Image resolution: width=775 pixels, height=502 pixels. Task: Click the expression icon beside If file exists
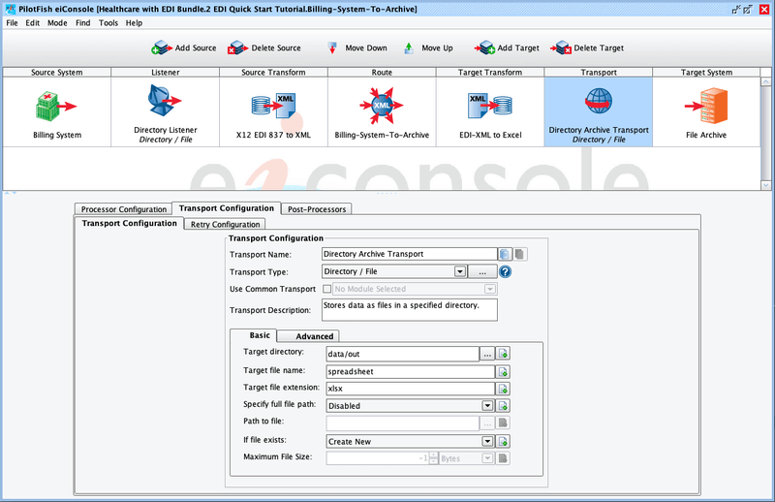pyautogui.click(x=503, y=442)
